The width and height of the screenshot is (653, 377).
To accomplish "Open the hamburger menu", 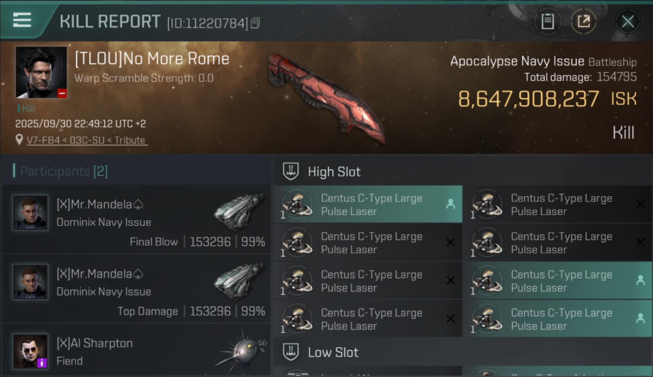I will [22, 21].
